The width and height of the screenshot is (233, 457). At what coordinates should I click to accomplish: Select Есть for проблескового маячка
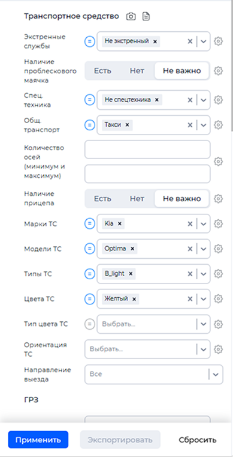(x=102, y=70)
